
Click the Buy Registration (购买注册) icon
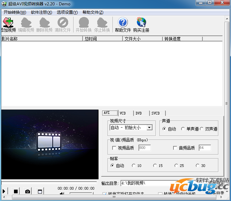pos(141,25)
